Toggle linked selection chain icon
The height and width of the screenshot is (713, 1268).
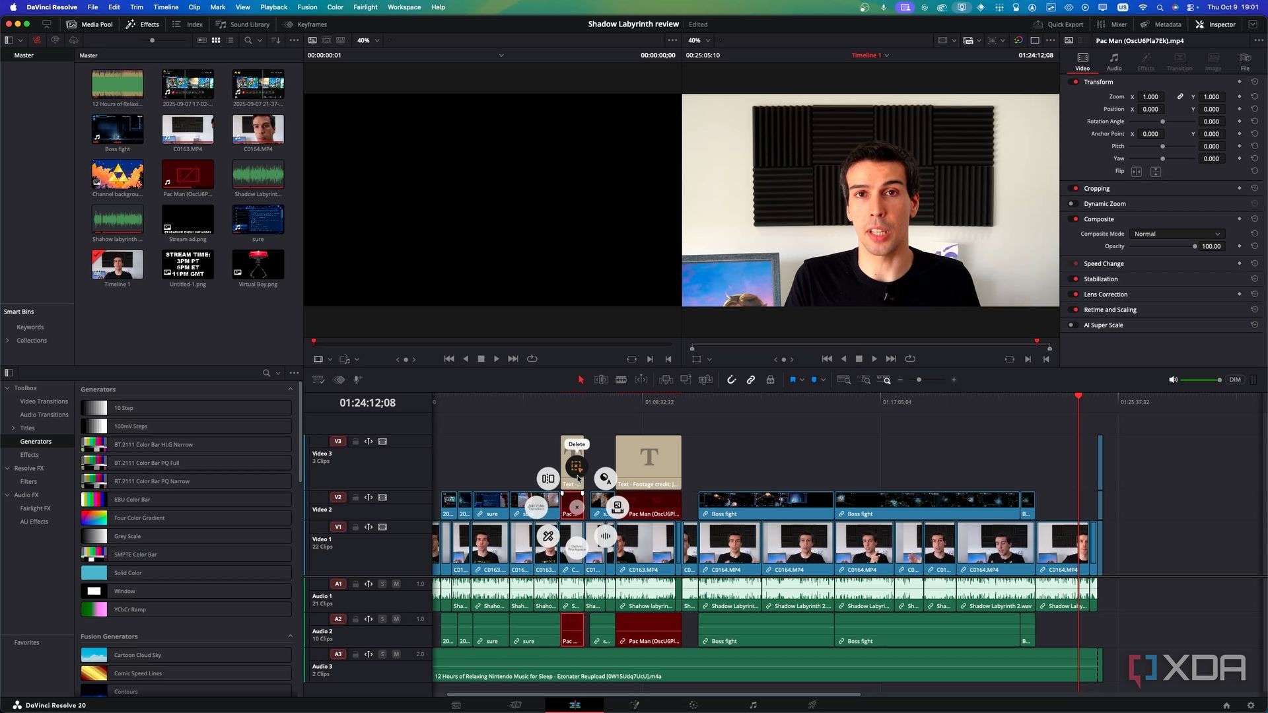point(751,380)
